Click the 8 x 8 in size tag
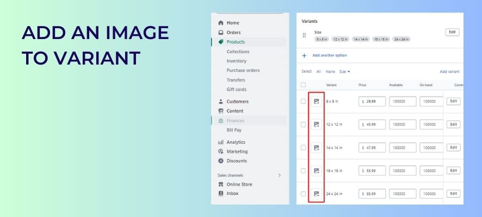The image size is (482, 217). [322, 39]
